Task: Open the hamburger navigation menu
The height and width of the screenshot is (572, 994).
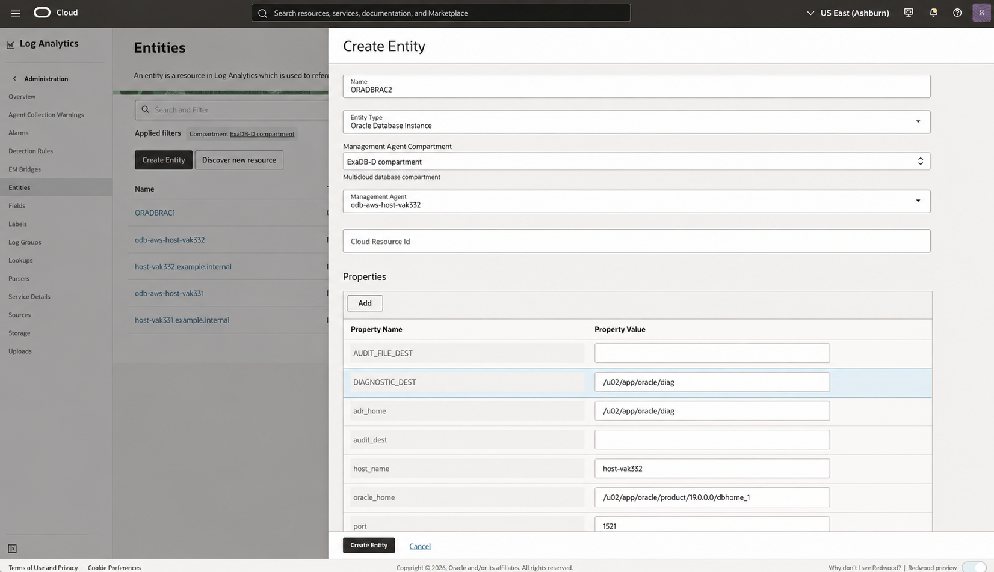Action: pos(16,13)
